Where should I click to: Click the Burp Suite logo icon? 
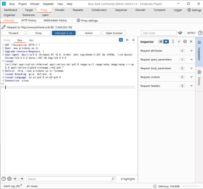point(4,4)
